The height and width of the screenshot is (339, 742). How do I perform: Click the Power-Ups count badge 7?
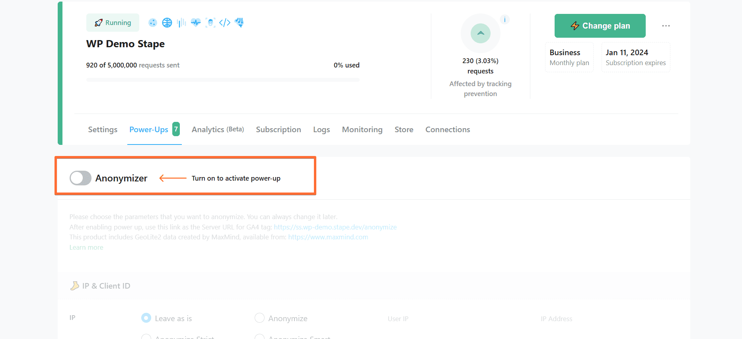(x=176, y=129)
